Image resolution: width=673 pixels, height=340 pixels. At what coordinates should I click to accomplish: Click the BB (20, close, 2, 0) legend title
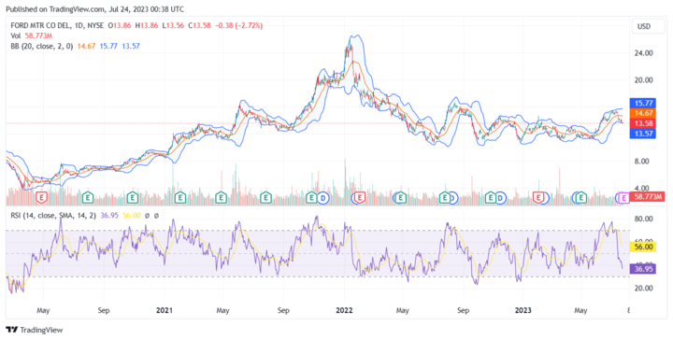[x=42, y=46]
